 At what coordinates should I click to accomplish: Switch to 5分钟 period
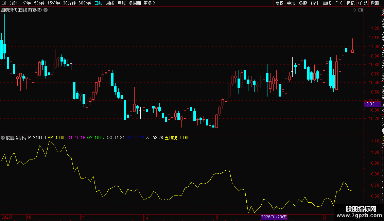[39, 3]
